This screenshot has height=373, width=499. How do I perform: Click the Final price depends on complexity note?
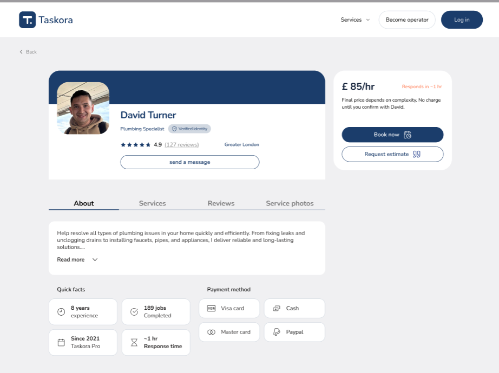391,104
